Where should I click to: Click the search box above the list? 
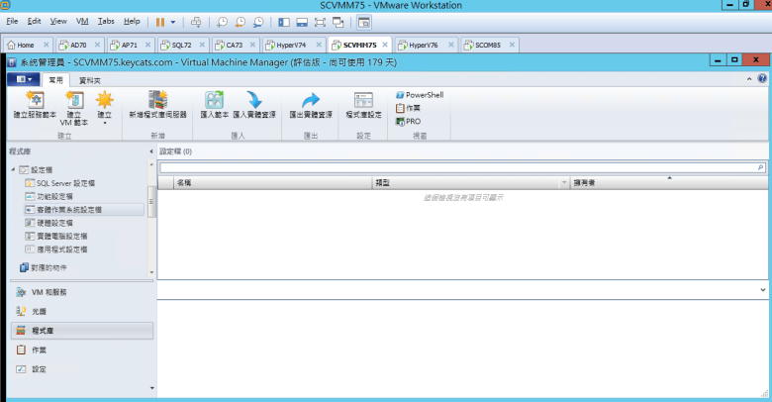pos(461,168)
